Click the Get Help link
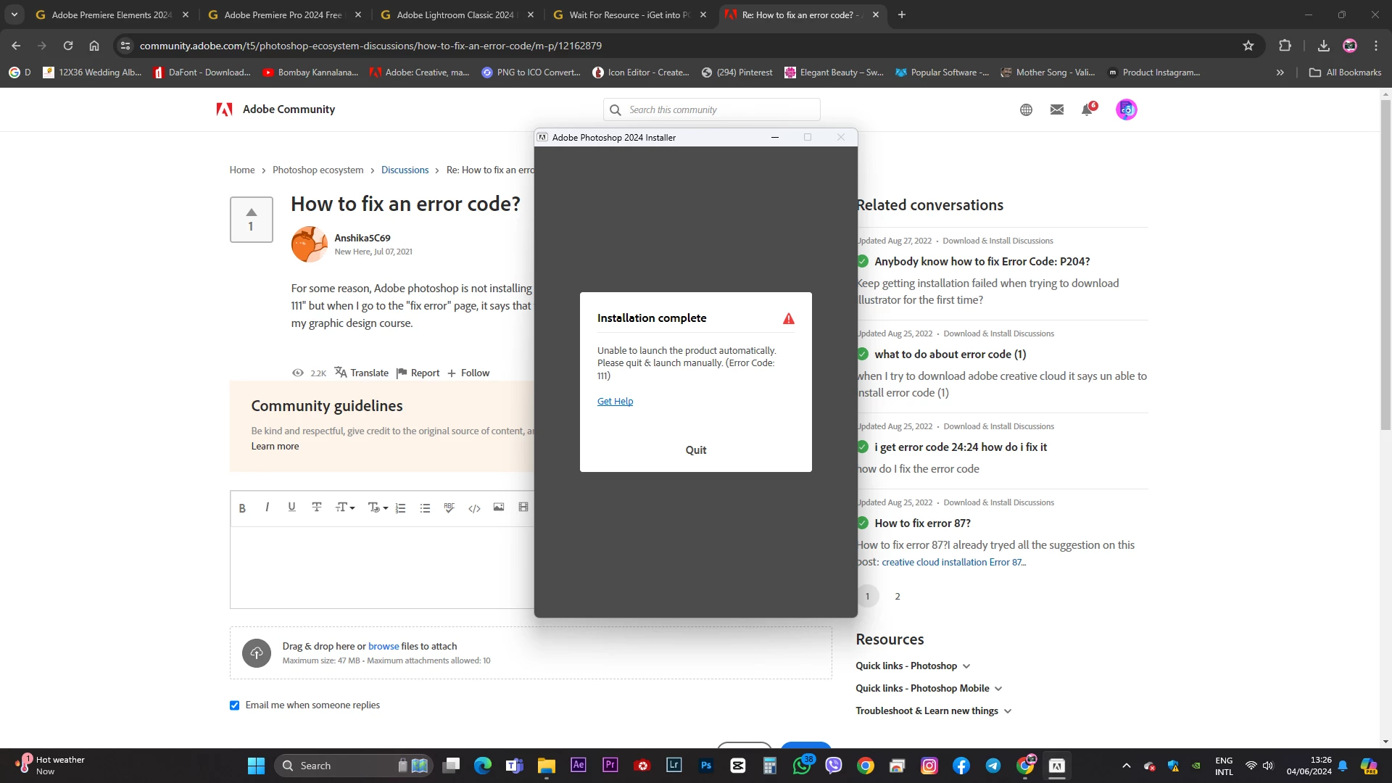Viewport: 1392px width, 783px height. [x=615, y=402]
